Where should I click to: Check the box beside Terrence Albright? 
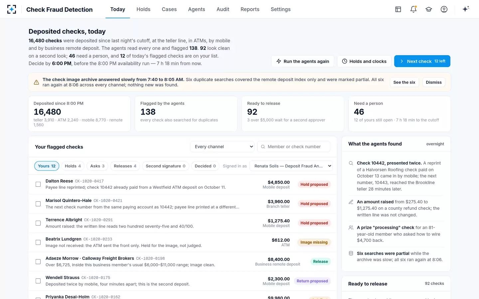pyautogui.click(x=38, y=223)
